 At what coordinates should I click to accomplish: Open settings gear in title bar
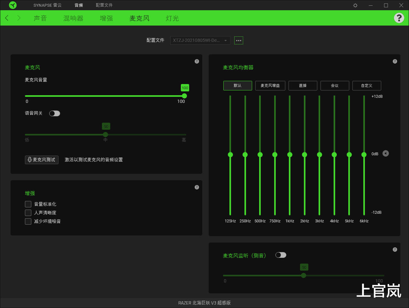(x=355, y=5)
